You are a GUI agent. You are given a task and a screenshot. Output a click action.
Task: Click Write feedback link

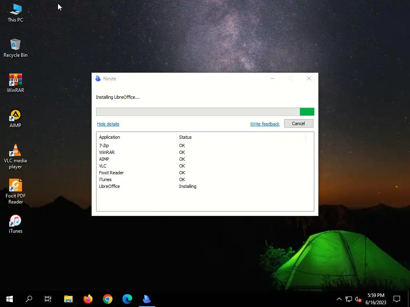(265, 124)
